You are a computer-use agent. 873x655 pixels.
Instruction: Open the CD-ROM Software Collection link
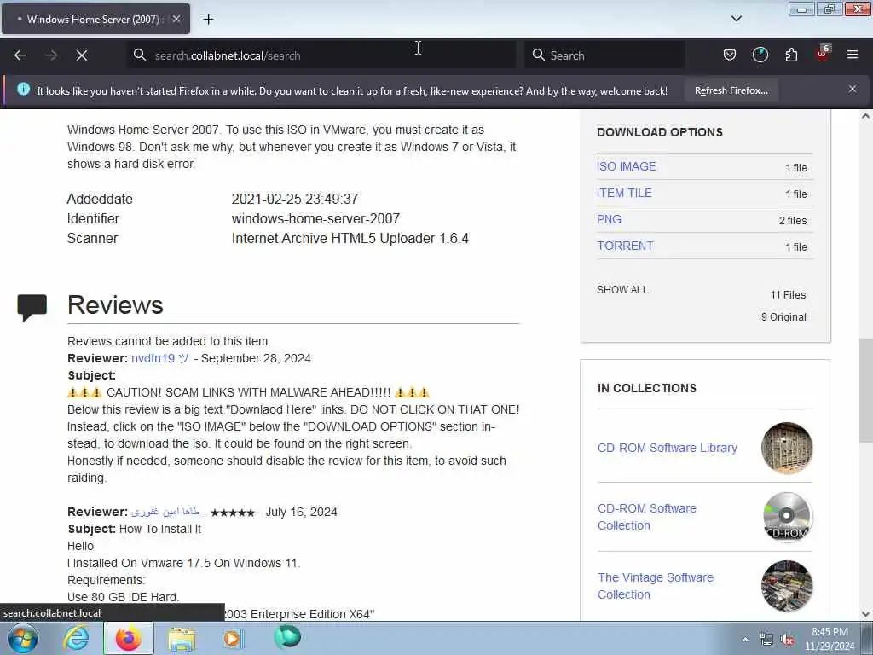(x=646, y=517)
